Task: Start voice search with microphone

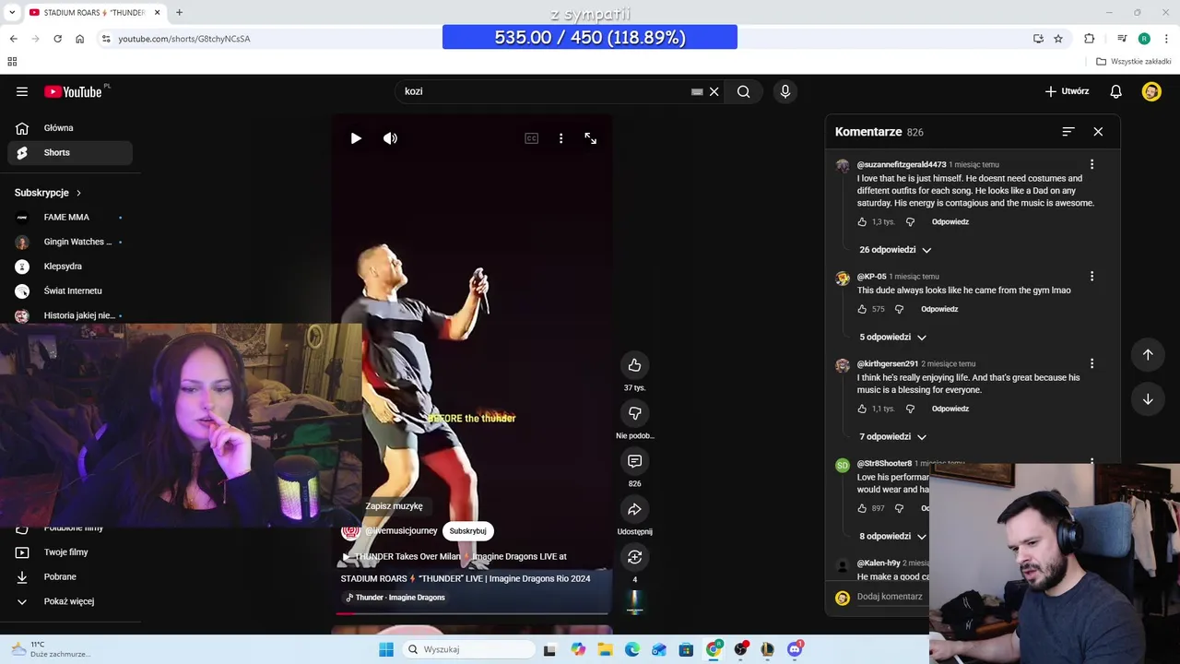Action: (x=785, y=91)
